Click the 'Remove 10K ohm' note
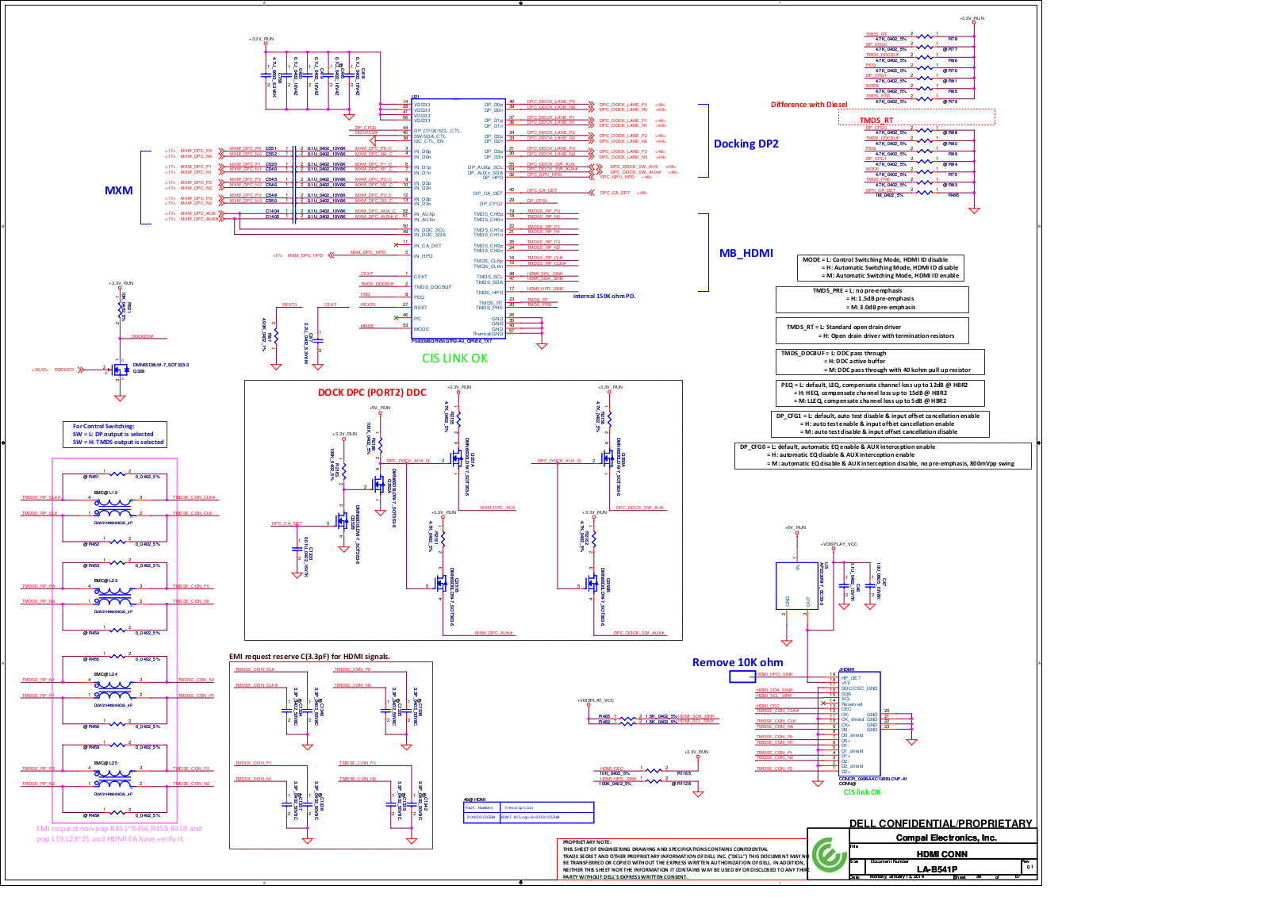This screenshot has width=1269, height=897. click(738, 662)
